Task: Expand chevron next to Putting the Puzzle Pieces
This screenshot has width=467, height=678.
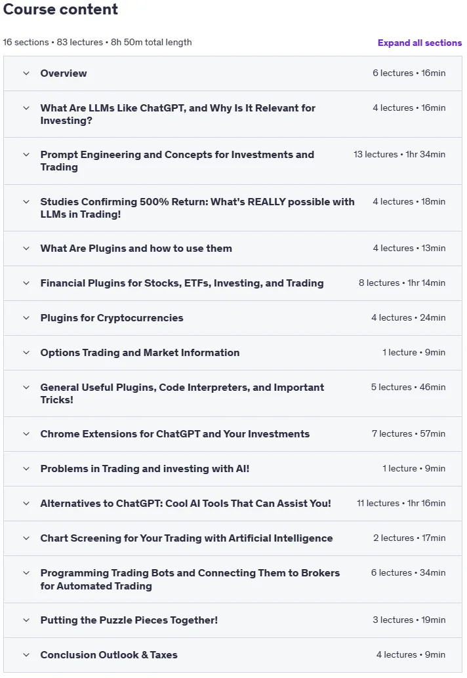Action: [26, 620]
